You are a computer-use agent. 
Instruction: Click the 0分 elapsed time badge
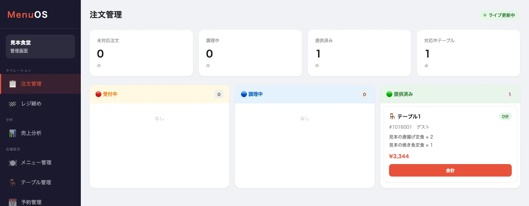(505, 116)
